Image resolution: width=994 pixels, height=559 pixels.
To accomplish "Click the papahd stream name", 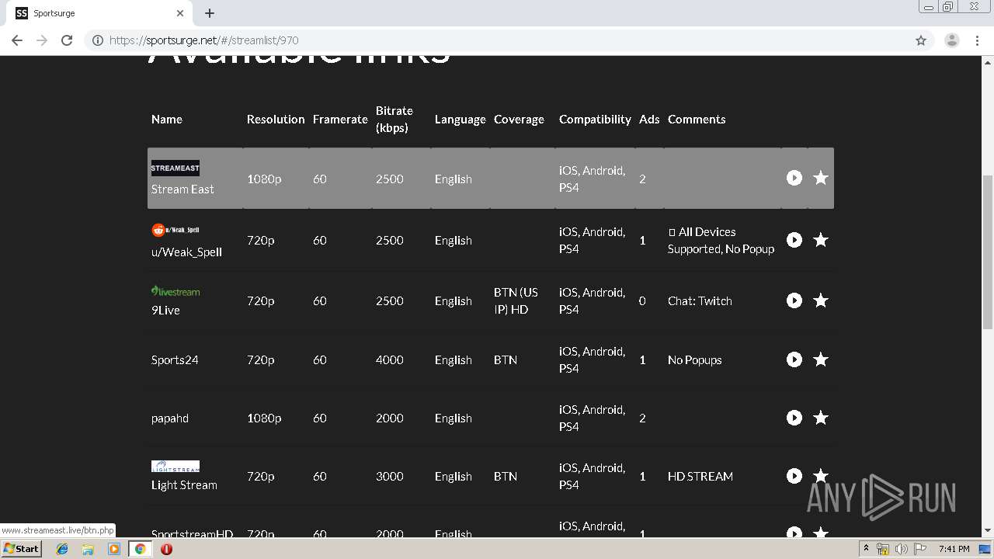I will (170, 418).
